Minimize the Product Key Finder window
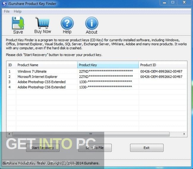Viewport: 193px width, 169px height. (164, 2)
